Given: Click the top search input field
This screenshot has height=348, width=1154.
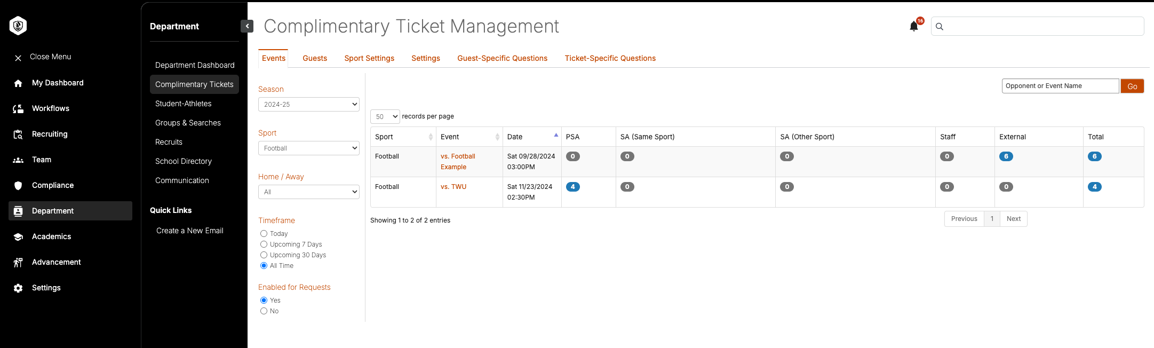Looking at the screenshot, I should point(1038,26).
